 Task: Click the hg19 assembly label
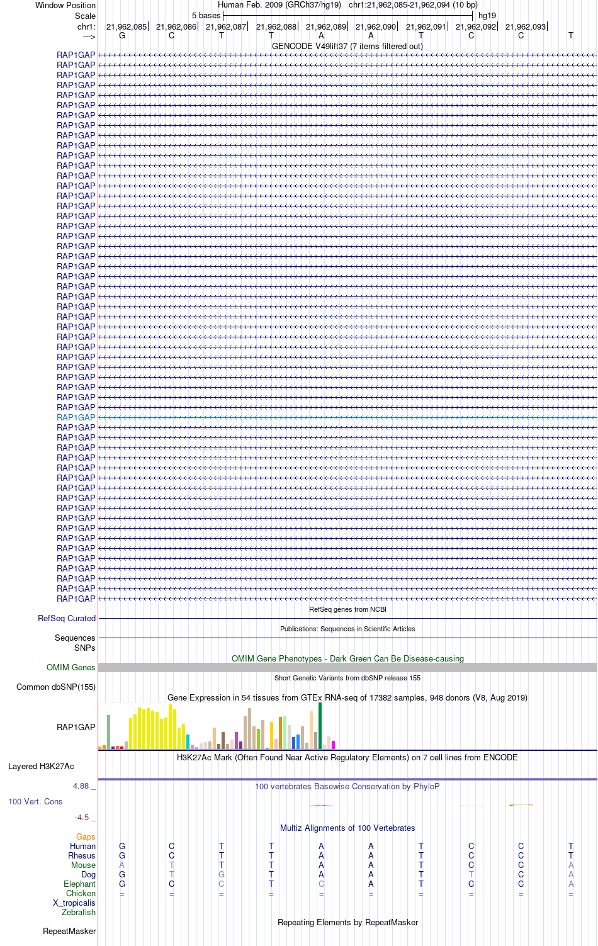(487, 16)
